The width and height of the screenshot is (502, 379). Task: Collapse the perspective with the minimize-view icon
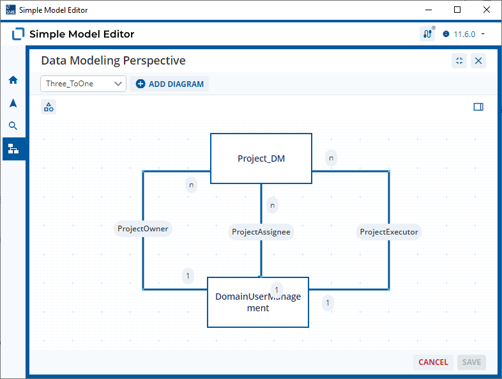[459, 61]
